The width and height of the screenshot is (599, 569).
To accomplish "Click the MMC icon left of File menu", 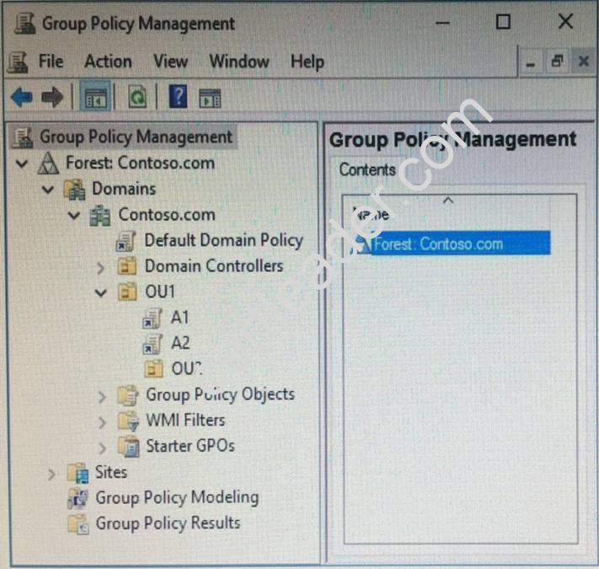I will tap(18, 62).
